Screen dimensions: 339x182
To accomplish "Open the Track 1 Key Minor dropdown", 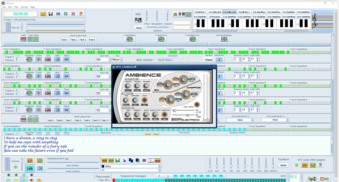I will pos(117,60).
